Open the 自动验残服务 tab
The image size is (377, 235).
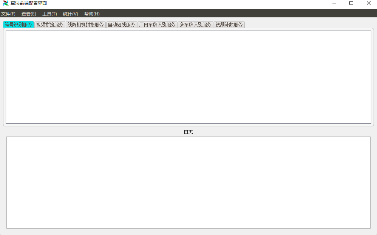pyautogui.click(x=121, y=25)
